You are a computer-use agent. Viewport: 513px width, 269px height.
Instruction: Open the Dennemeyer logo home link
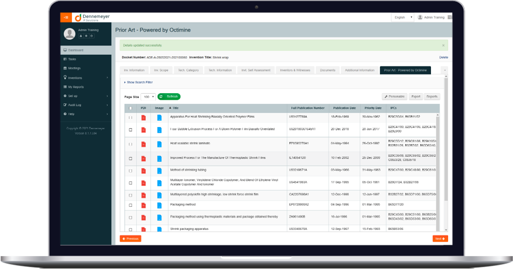click(x=92, y=18)
